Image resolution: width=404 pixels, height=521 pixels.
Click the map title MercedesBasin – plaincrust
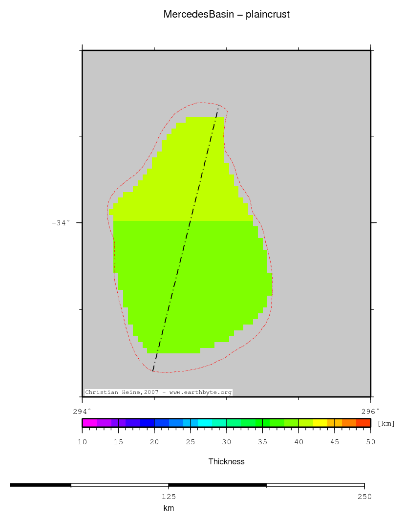[x=226, y=15]
